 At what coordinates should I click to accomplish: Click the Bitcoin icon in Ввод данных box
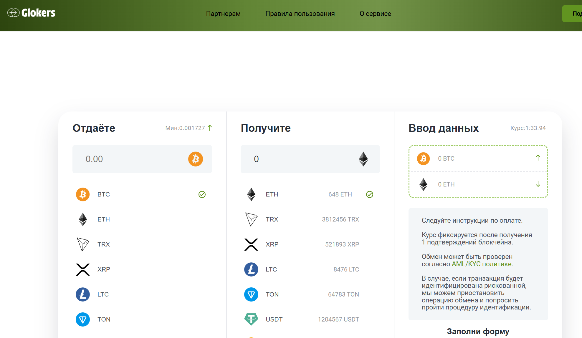tap(424, 159)
